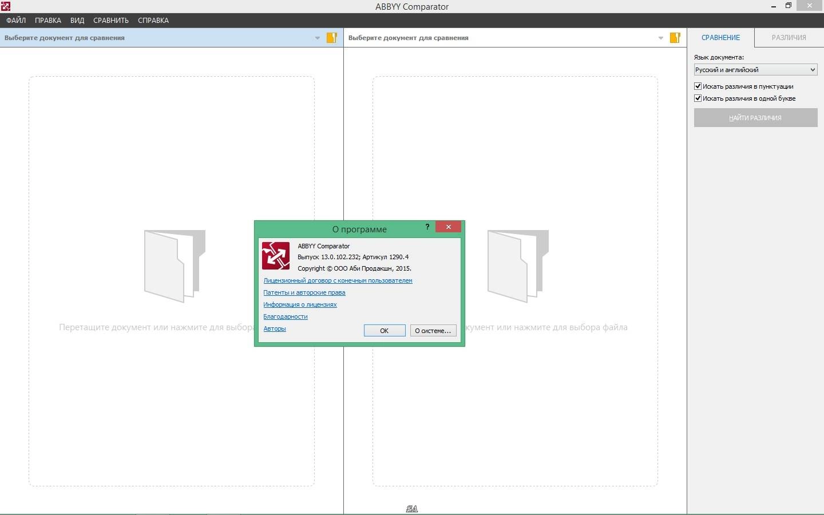
Task: Open the Авторы link
Action: 275,328
